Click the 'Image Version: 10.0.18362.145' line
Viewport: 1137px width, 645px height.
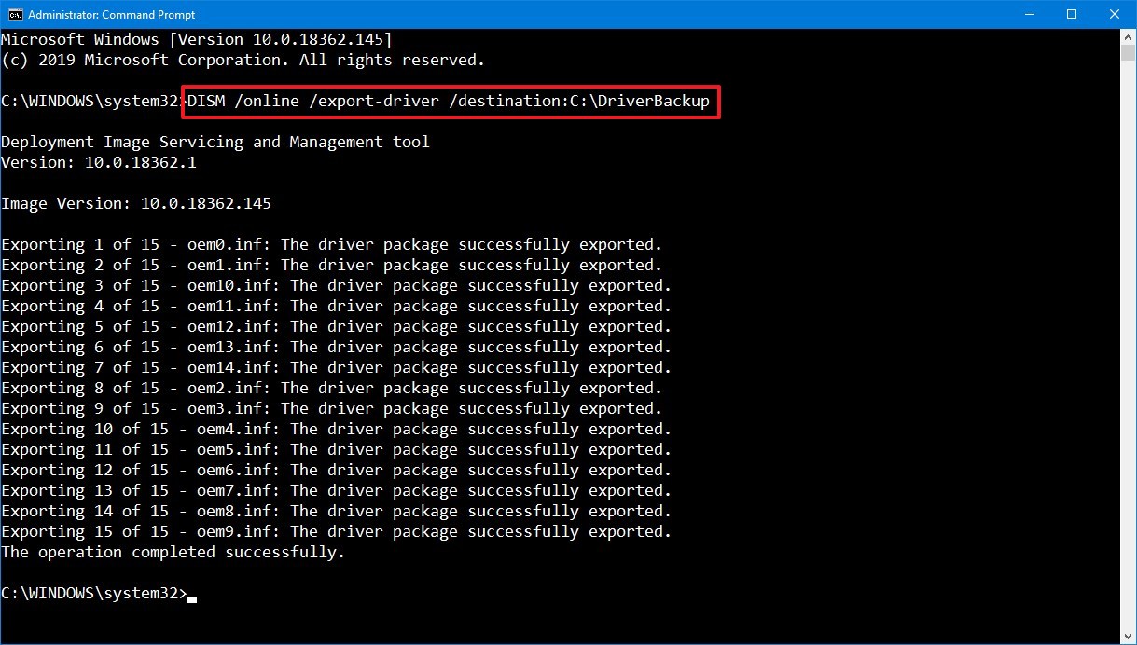(x=136, y=203)
